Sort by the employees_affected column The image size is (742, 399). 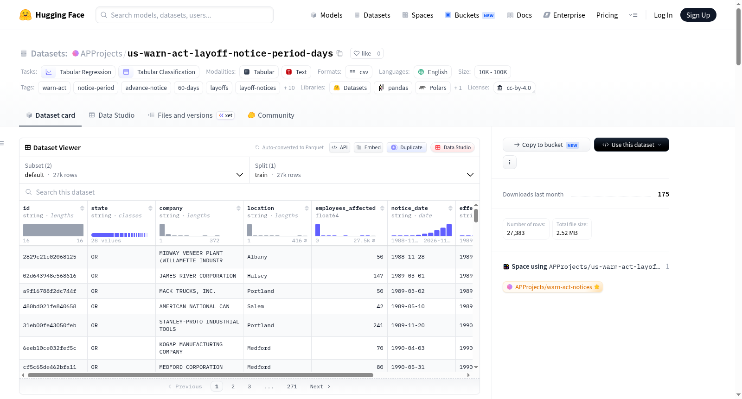[382, 208]
